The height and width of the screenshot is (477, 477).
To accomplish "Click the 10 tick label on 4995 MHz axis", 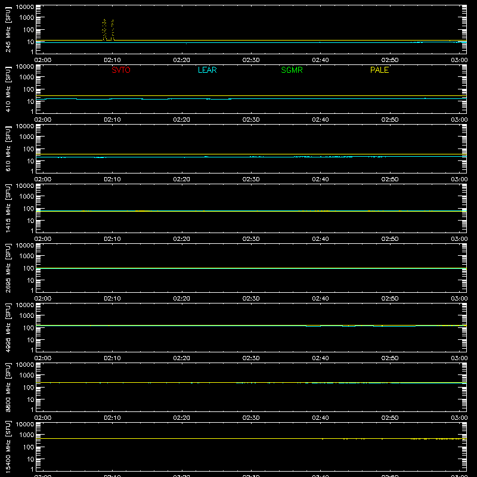I will click(30, 340).
